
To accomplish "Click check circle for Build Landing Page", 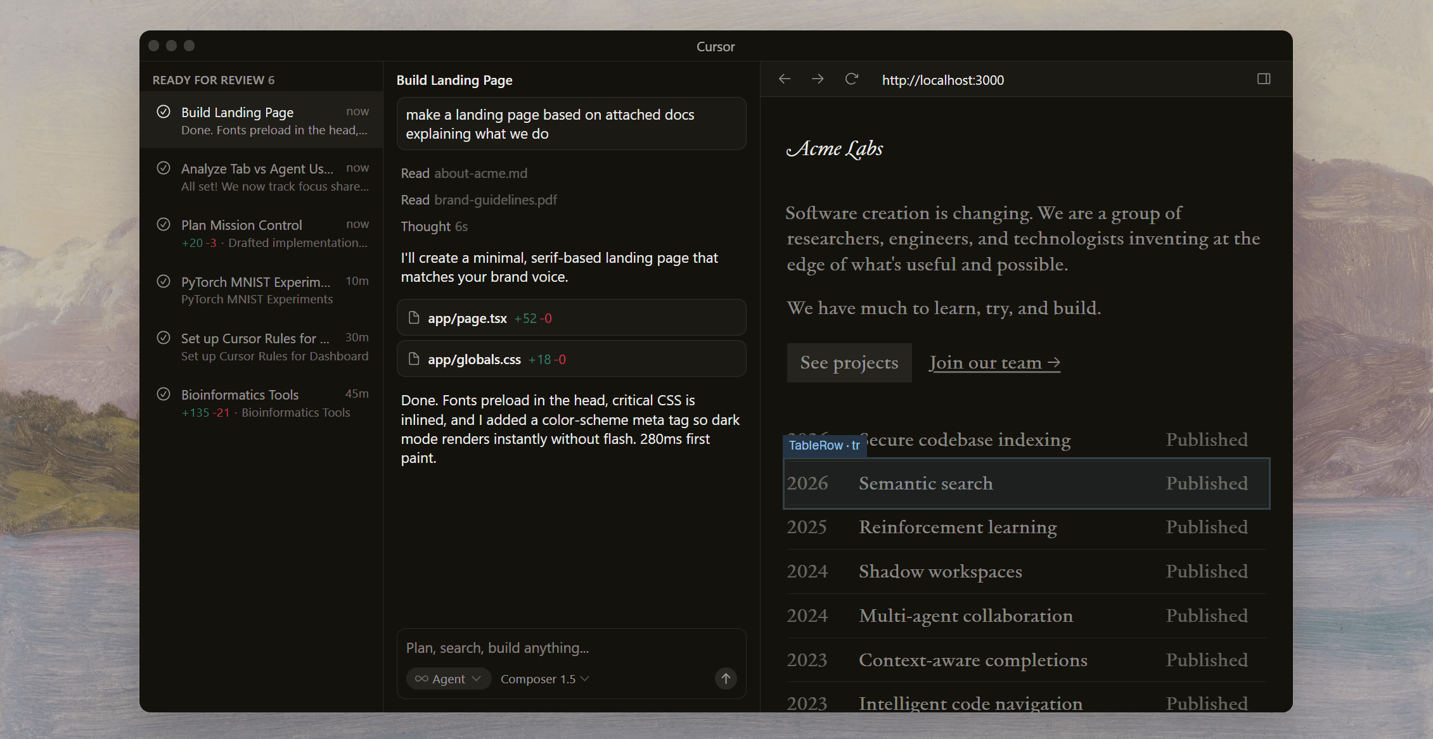I will click(x=164, y=112).
